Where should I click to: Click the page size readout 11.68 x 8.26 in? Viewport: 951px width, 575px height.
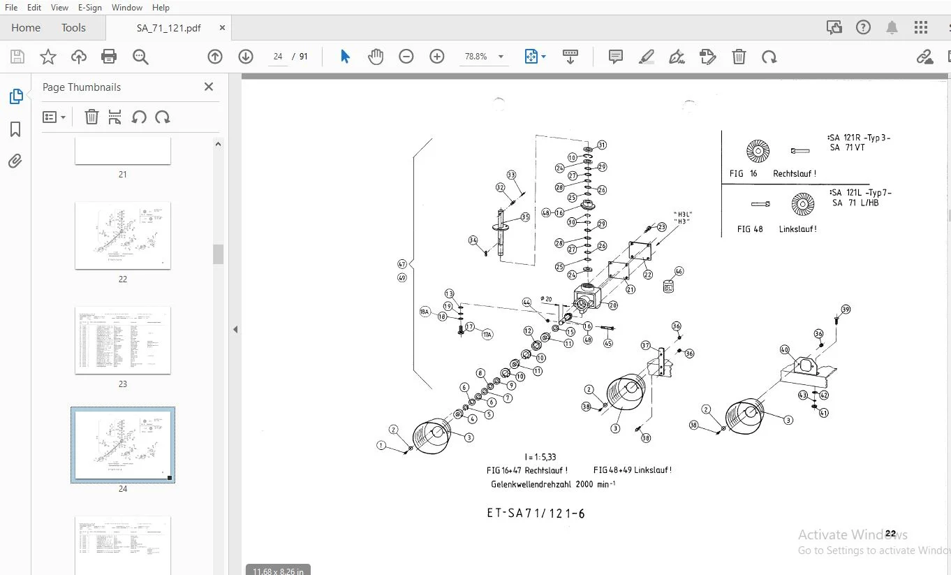point(278,570)
